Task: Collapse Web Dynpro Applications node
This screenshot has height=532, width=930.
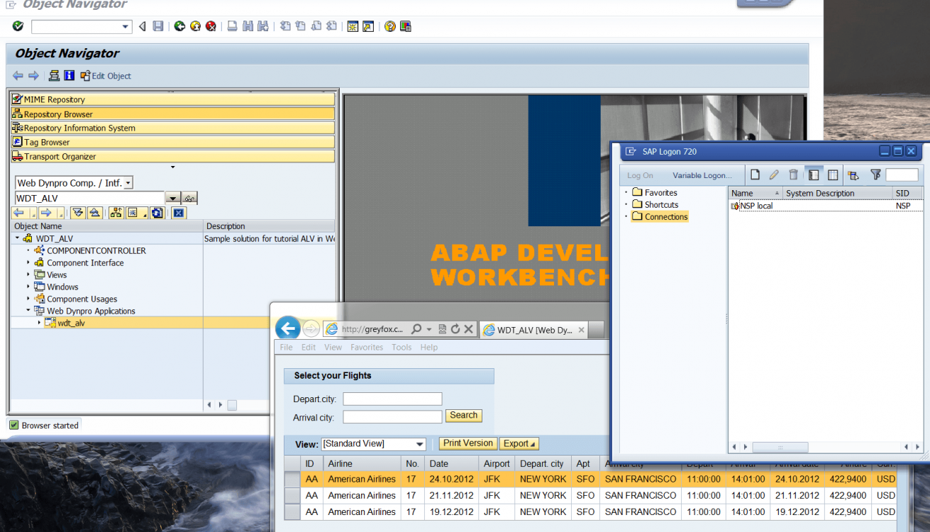Action: (29, 311)
